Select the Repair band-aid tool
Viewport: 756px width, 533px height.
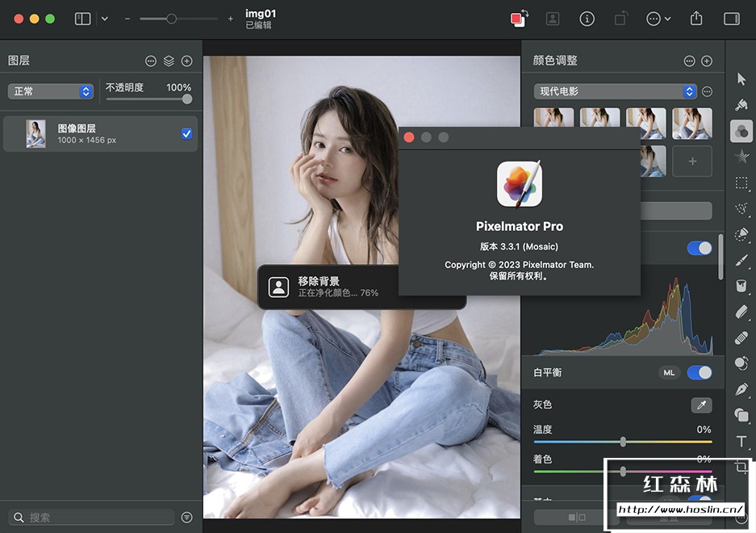pyautogui.click(x=741, y=338)
